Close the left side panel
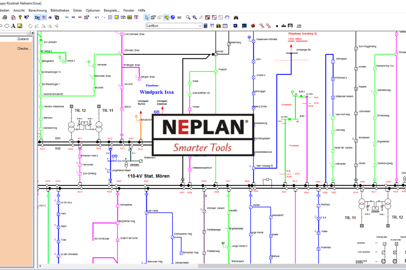 pos(33,33)
